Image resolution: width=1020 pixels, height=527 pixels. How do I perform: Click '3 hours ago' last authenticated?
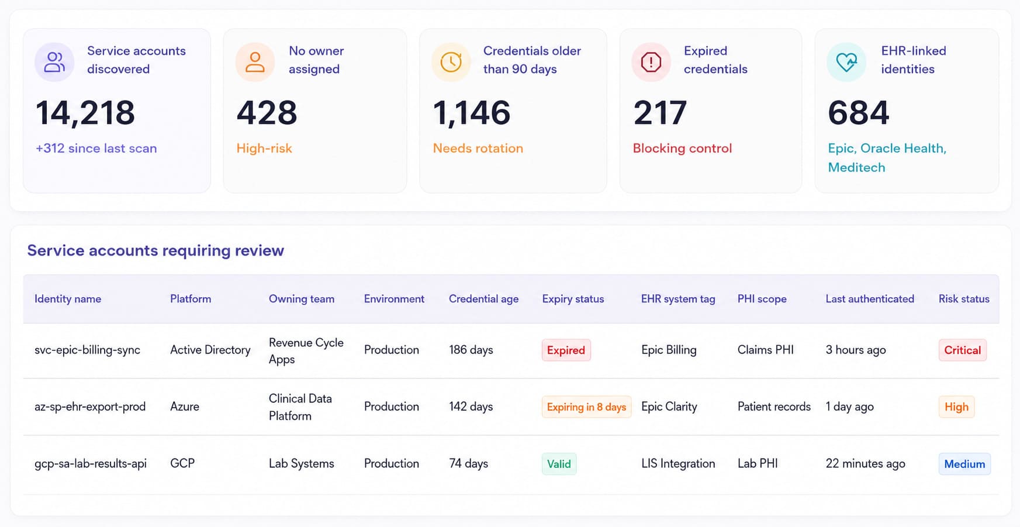[856, 350]
